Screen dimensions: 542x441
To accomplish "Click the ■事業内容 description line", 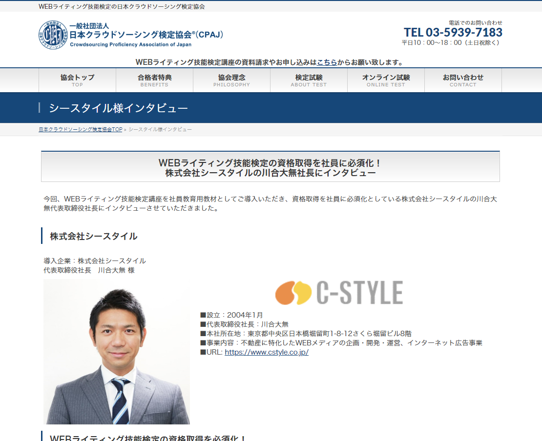I will coord(341,343).
